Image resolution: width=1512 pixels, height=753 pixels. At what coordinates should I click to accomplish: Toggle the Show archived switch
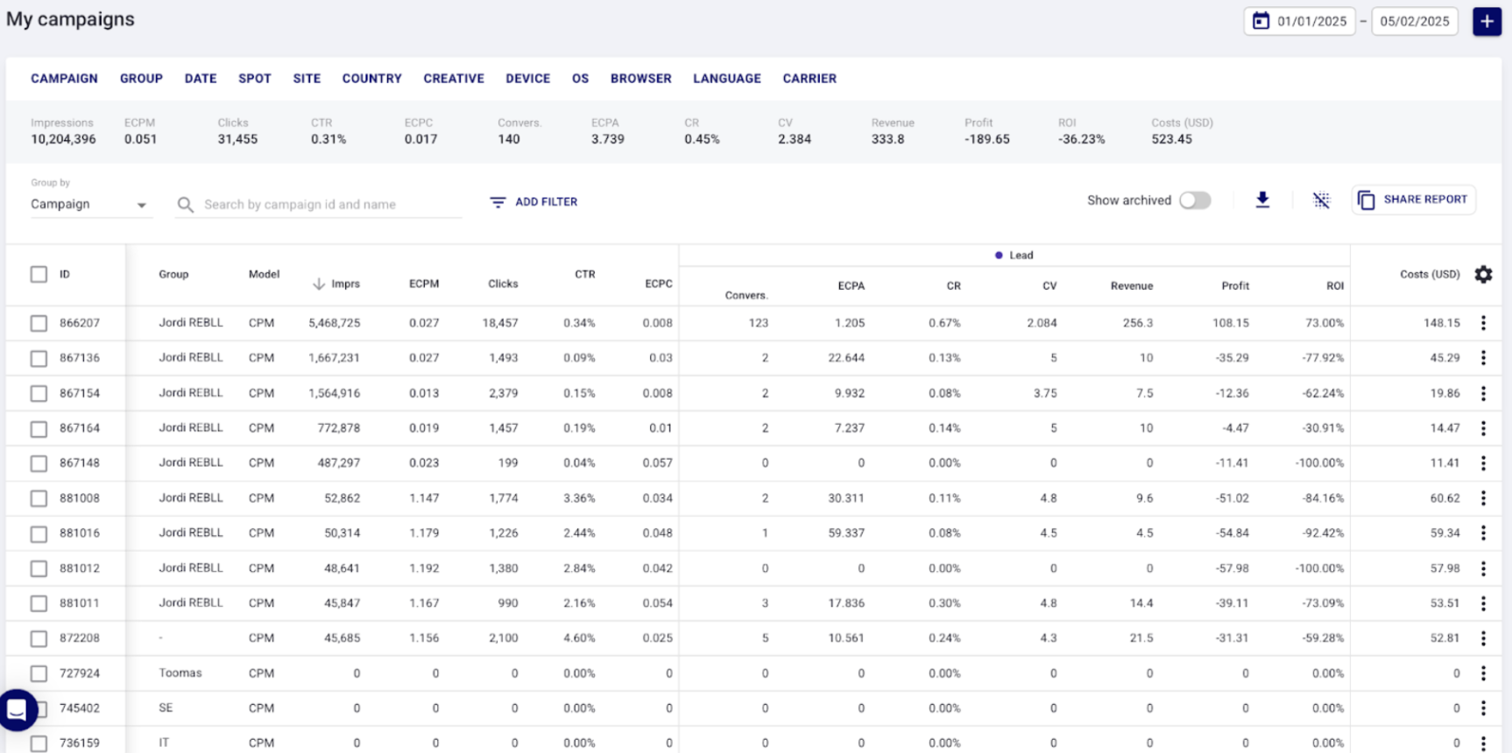pos(1195,201)
